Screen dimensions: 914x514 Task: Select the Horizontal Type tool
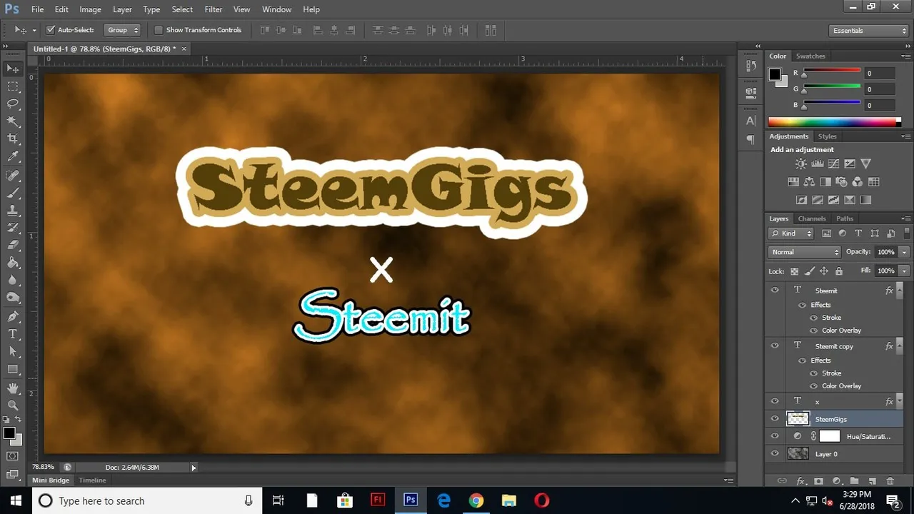13,334
